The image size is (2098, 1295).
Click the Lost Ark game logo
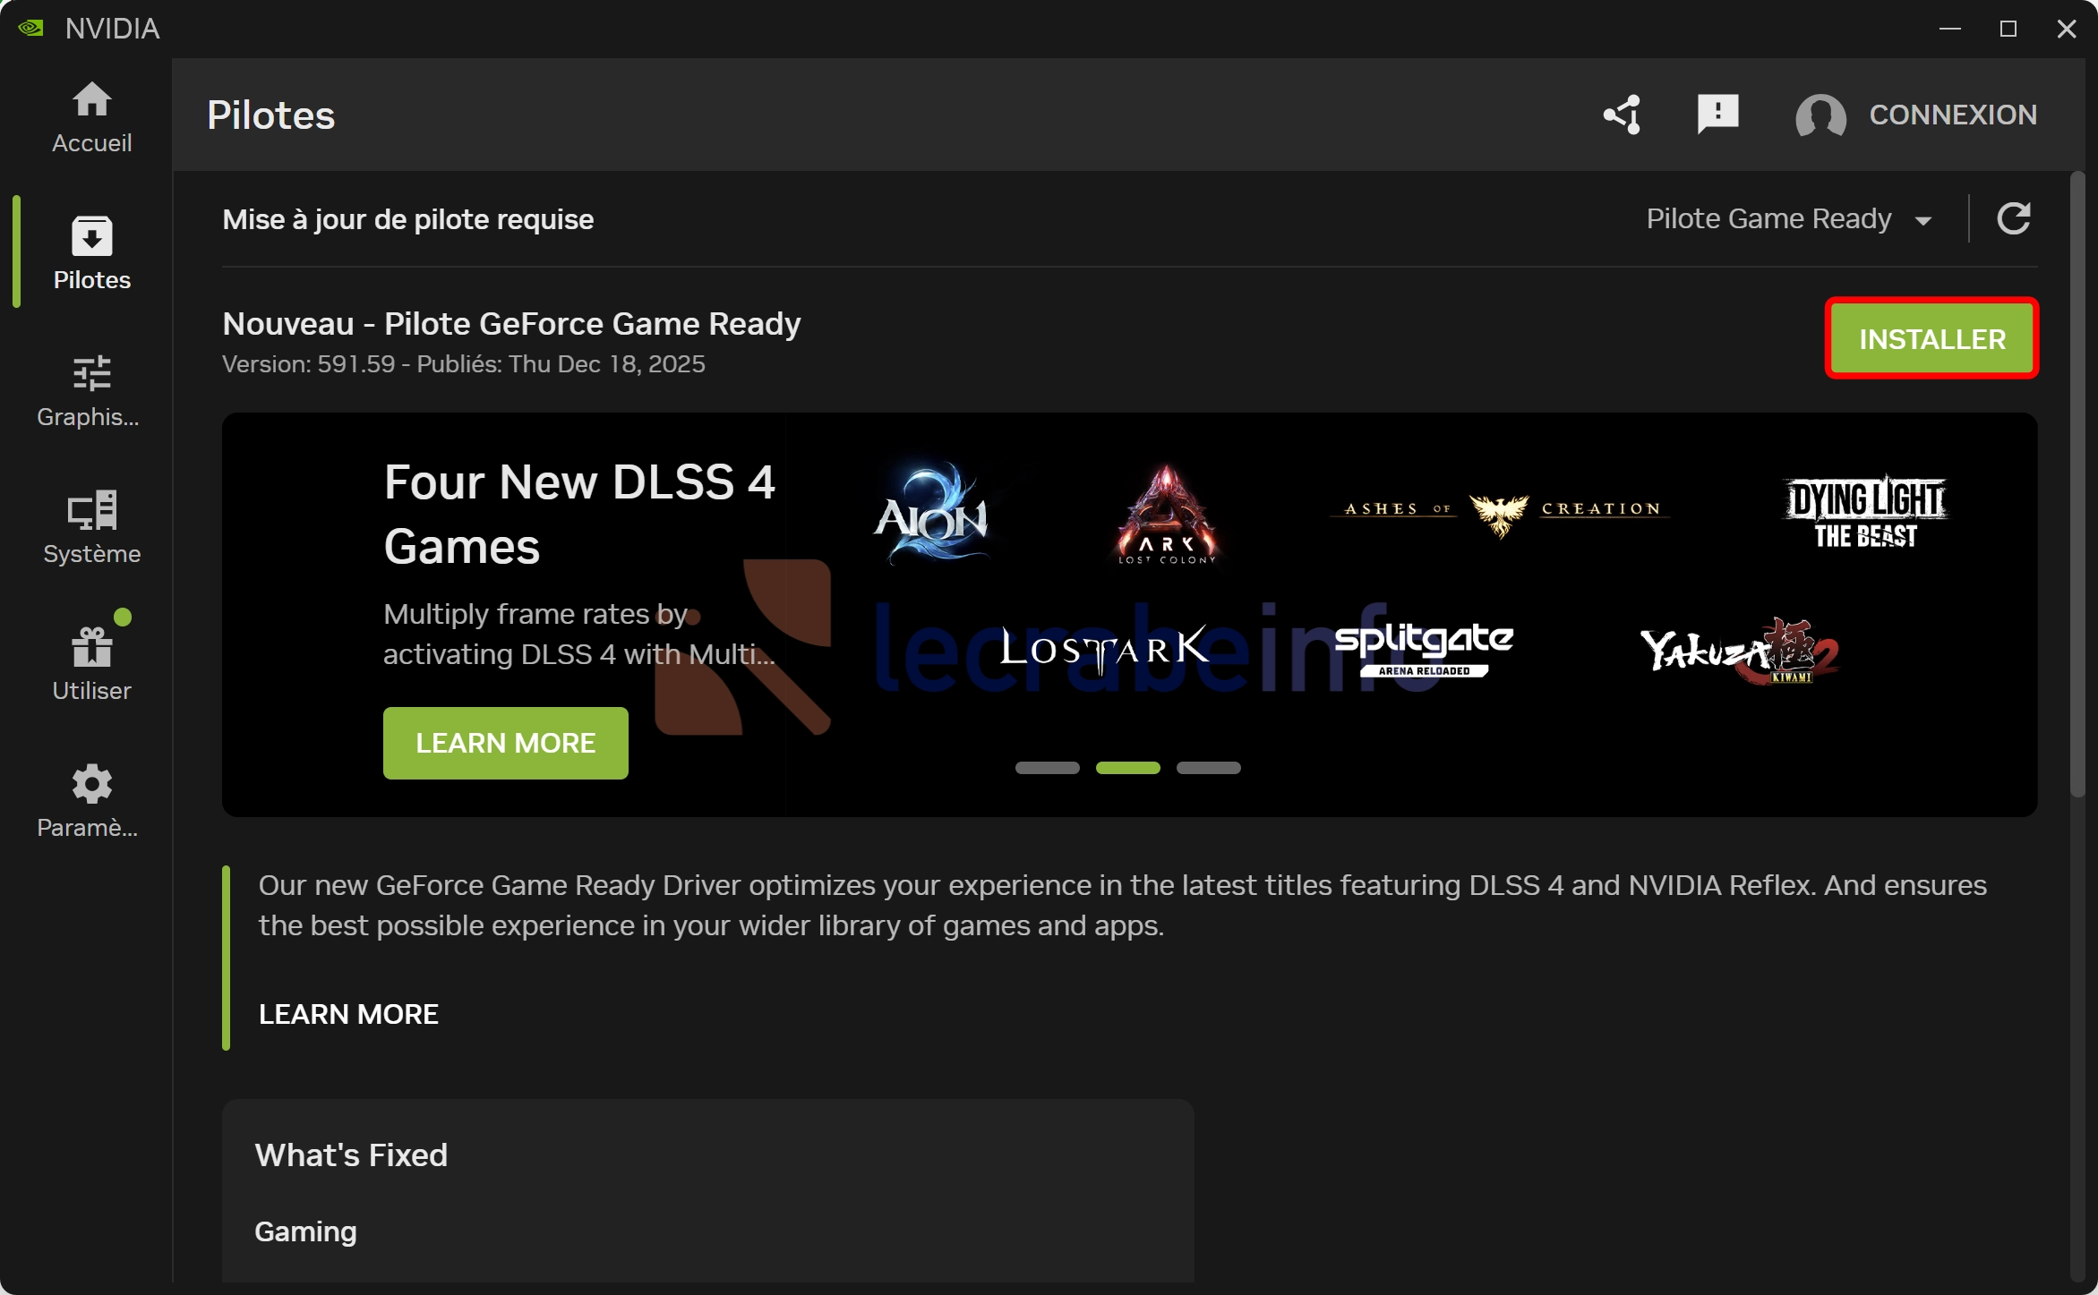click(1103, 647)
